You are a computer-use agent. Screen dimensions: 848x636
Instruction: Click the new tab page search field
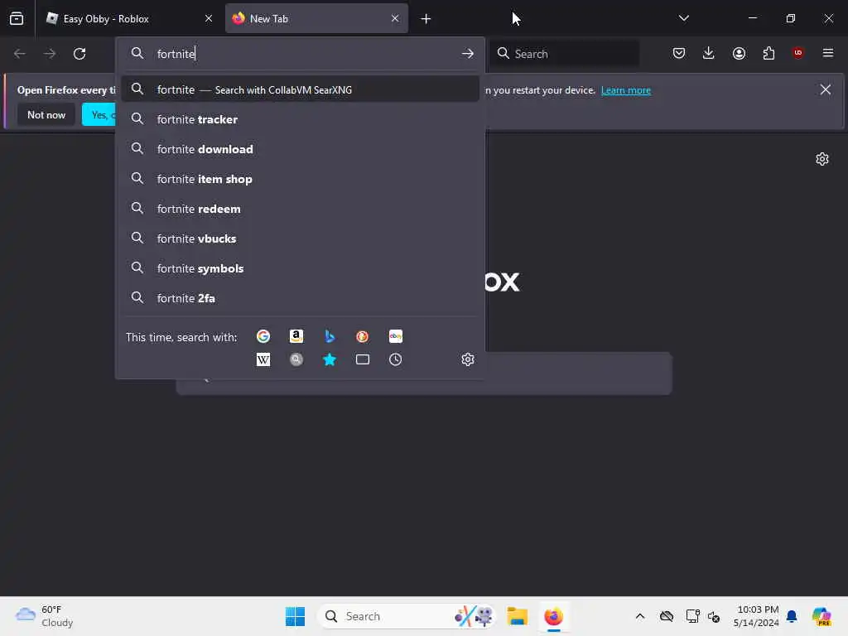click(x=424, y=373)
